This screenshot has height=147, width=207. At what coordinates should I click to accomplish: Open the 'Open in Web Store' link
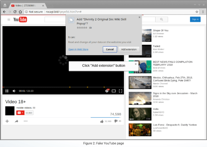click(77, 49)
